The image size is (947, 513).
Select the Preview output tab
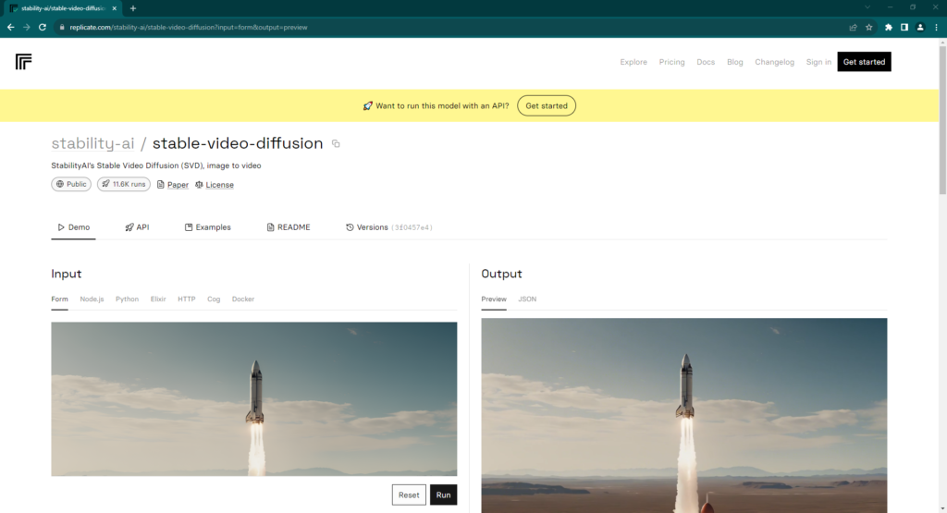pos(494,299)
